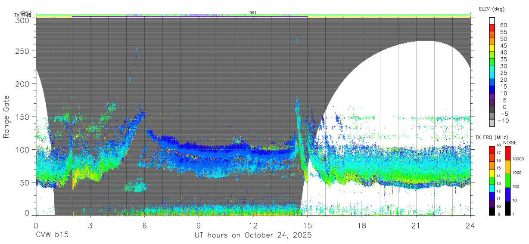This screenshot has height=244, width=529.
Task: Click the NOISE legend value 100
Action: click(517, 186)
